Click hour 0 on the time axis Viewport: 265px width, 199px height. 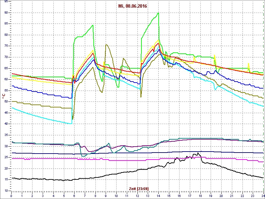pyautogui.click(x=11, y=196)
